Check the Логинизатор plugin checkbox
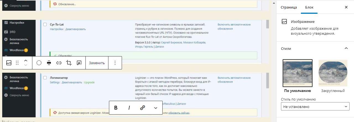This screenshot has width=354, height=122. point(45,78)
